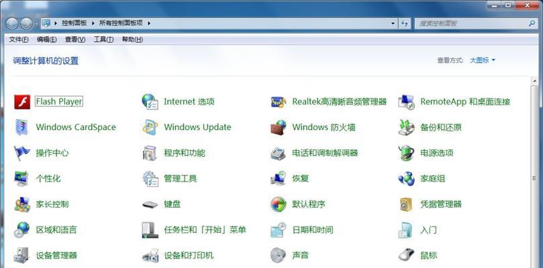The height and width of the screenshot is (268, 543).
Task: Open the 家长控制 icon
Action: (x=22, y=204)
